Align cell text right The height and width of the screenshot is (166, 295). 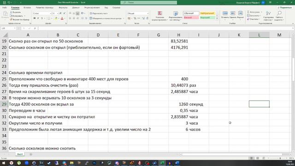[x=77, y=18]
